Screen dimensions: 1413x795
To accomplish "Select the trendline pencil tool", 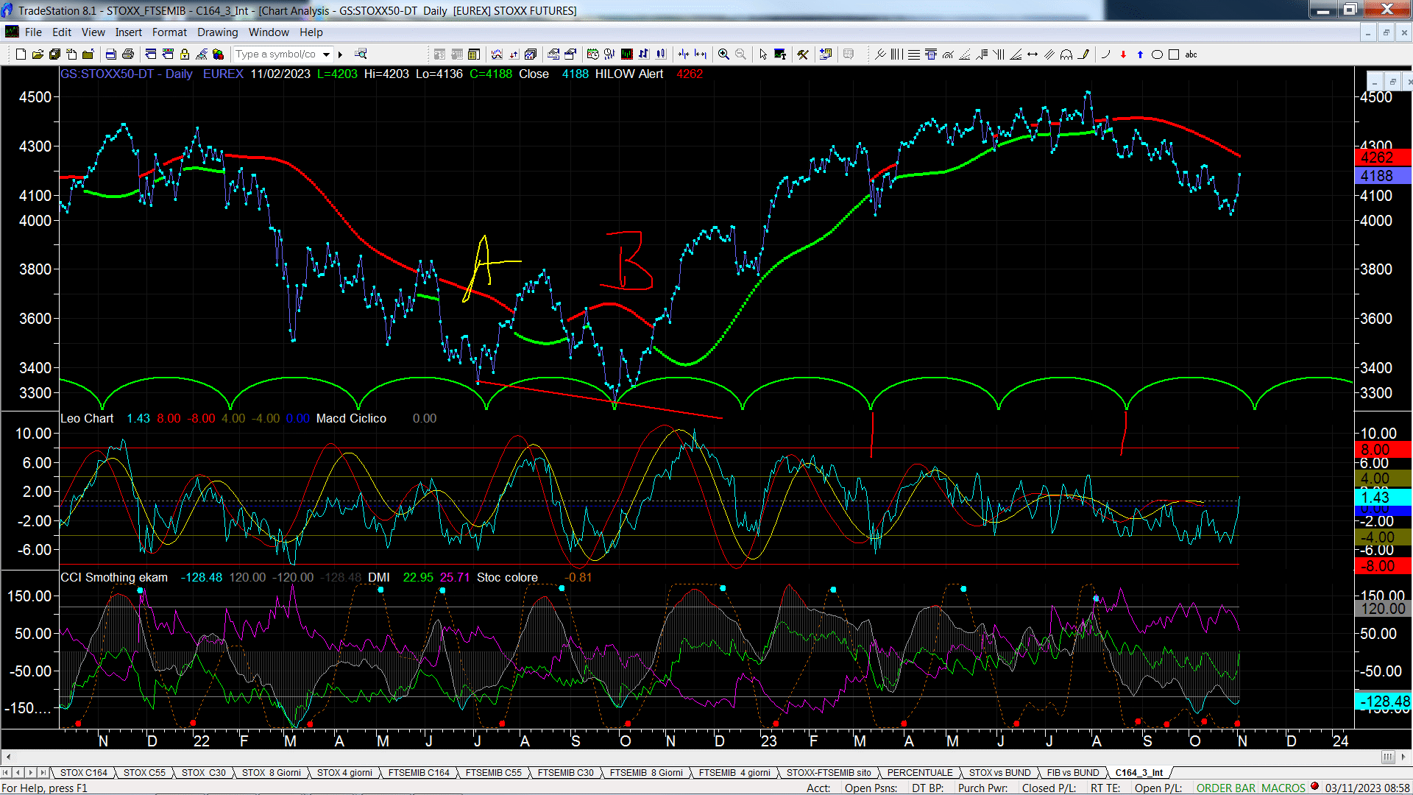I will tap(1083, 54).
